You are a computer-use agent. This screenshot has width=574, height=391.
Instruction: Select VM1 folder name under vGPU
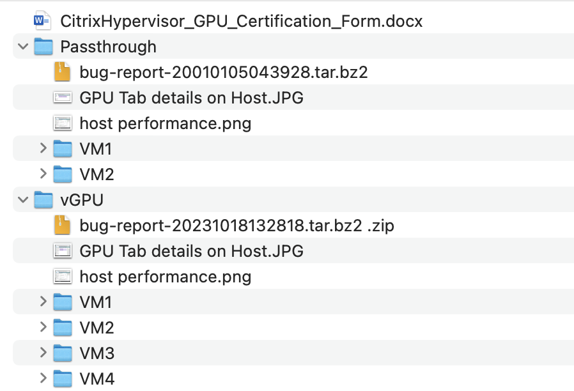[95, 302]
